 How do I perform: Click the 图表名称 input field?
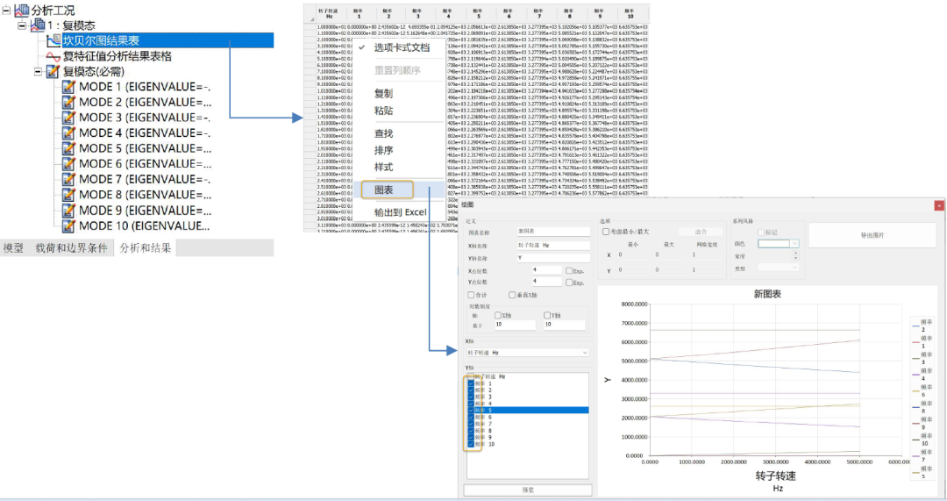pyautogui.click(x=553, y=232)
